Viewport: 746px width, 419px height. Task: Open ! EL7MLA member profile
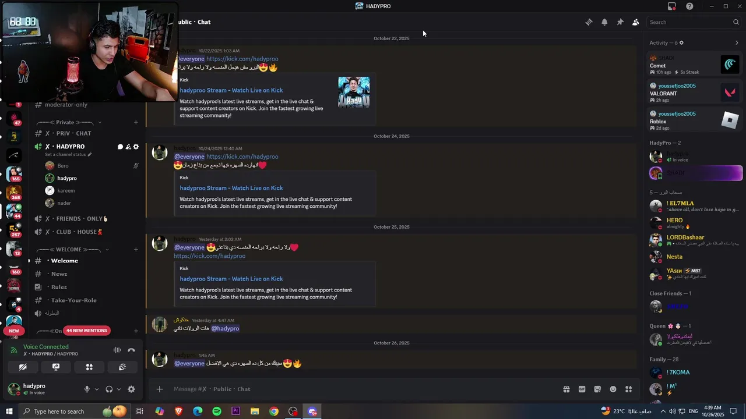(x=695, y=206)
